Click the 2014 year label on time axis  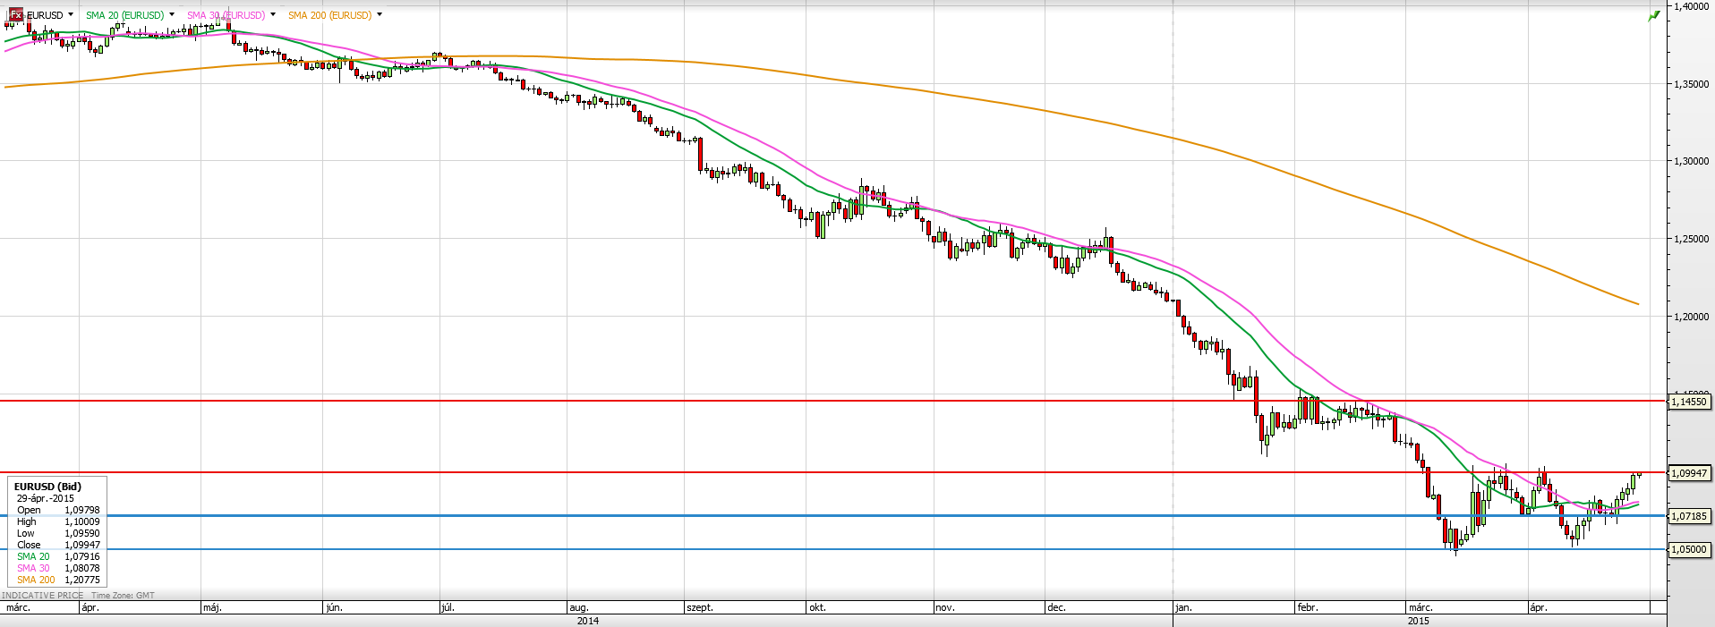[587, 621]
